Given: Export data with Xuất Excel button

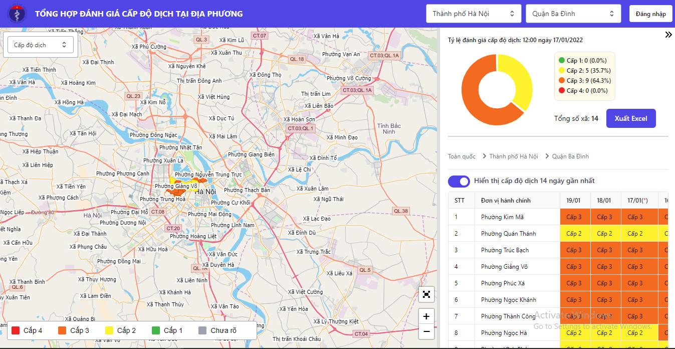Looking at the screenshot, I should tap(630, 118).
